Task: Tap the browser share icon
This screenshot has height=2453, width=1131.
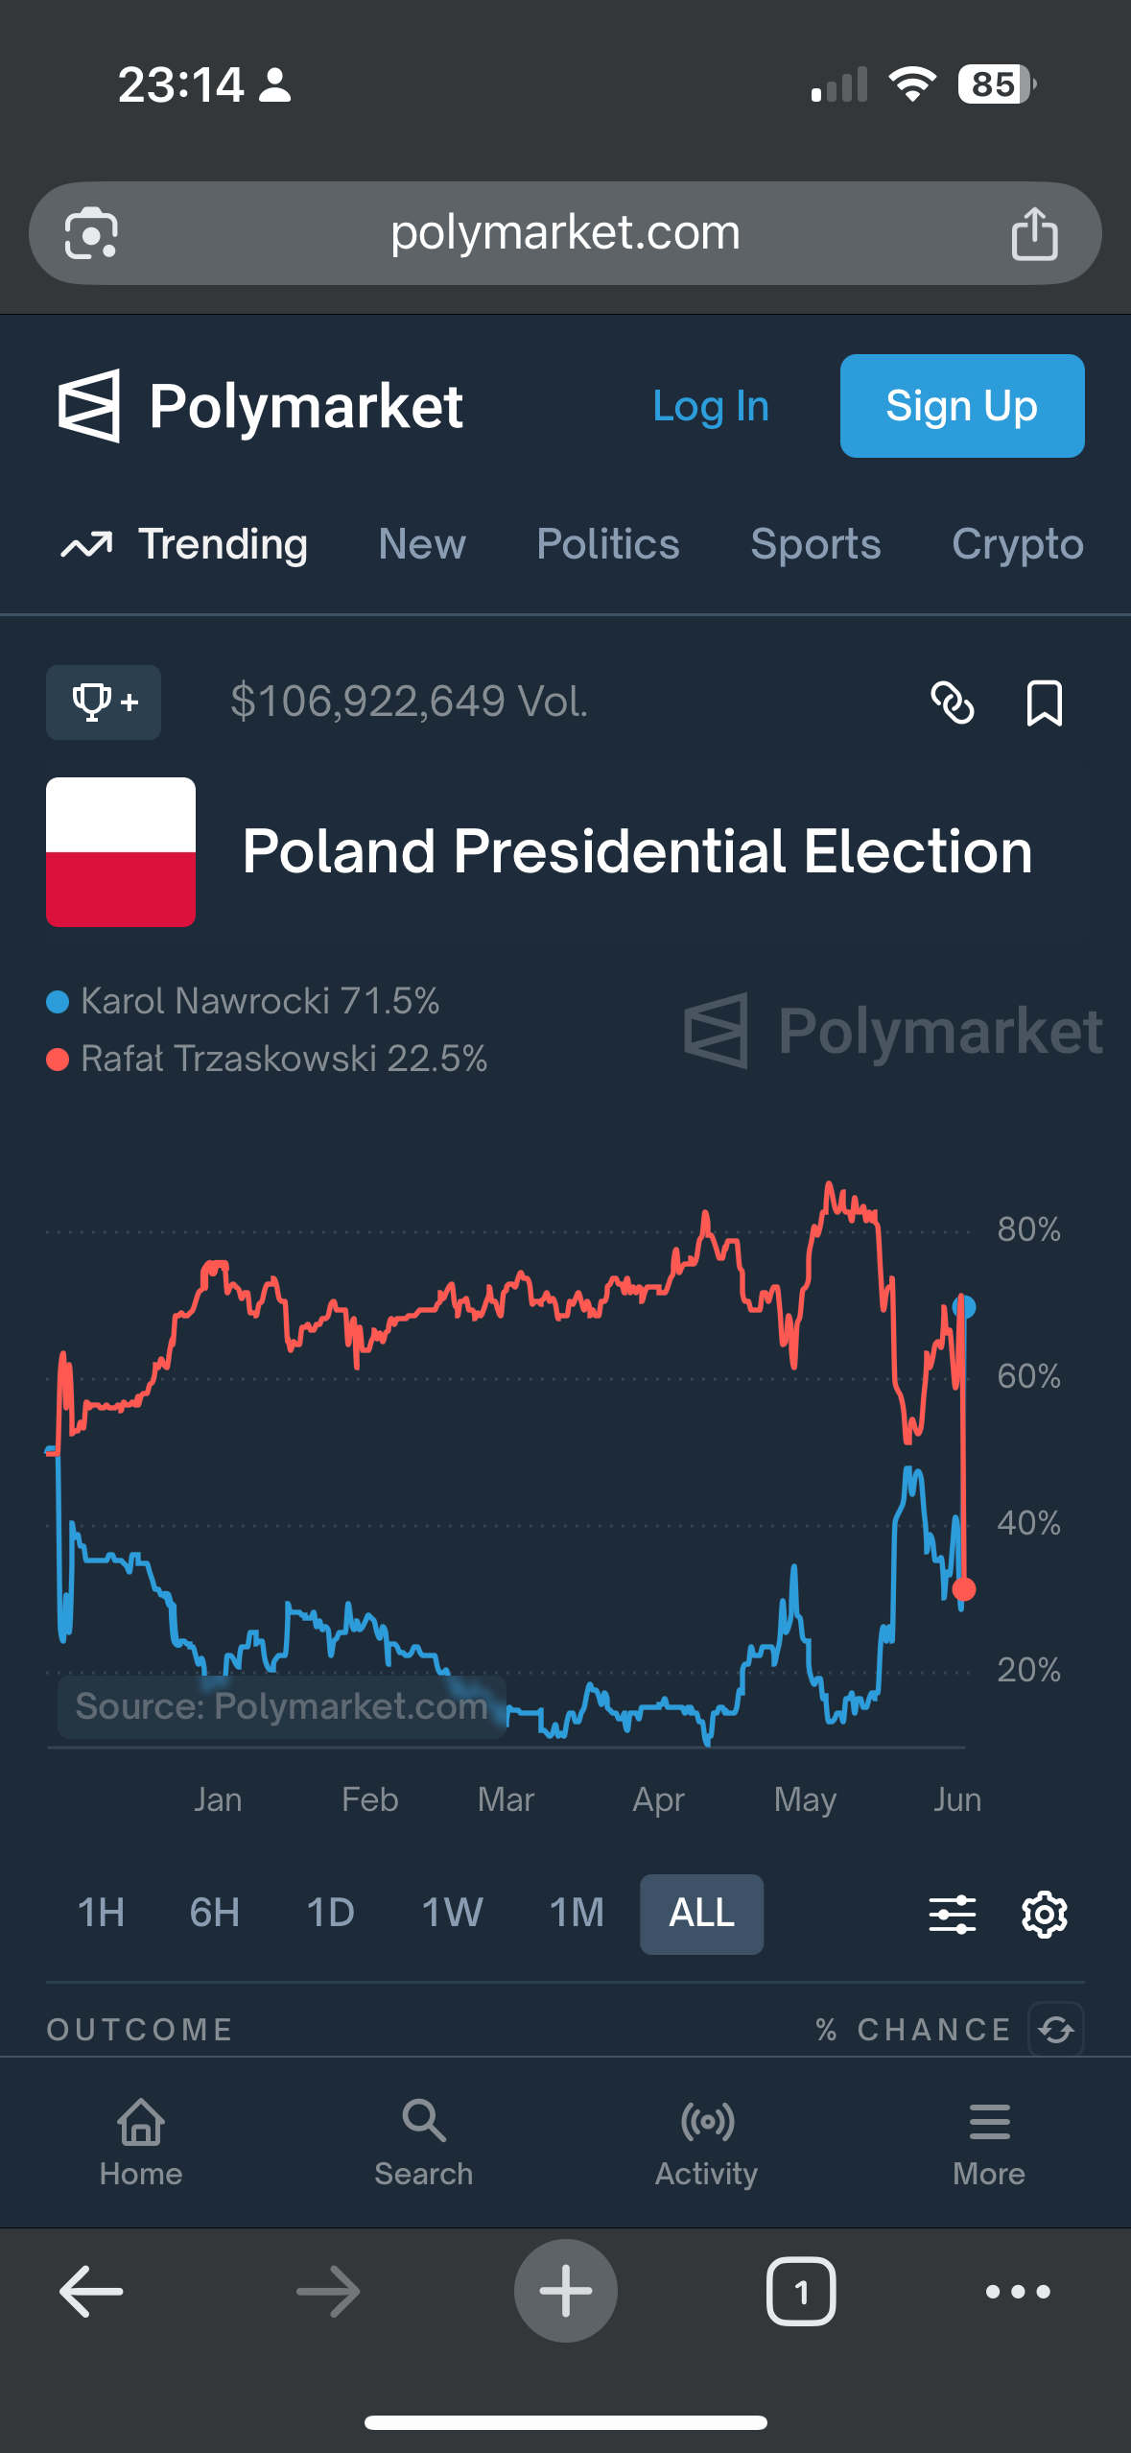Action: [x=1034, y=234]
